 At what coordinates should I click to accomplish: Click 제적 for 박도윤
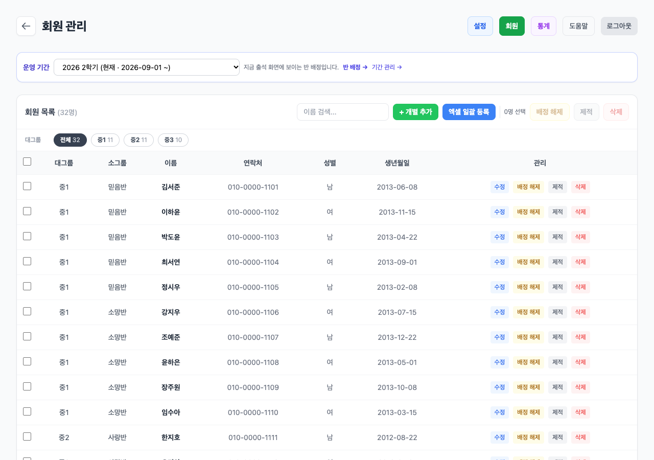[x=558, y=237]
